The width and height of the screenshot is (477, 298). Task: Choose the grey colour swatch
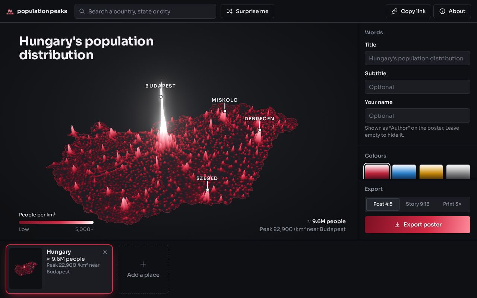[458, 172]
